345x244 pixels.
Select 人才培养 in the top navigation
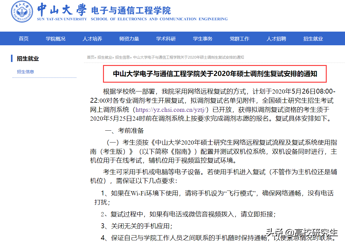click(92, 38)
